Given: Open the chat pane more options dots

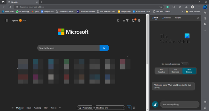Looking at the screenshot, I should pos(194,18).
